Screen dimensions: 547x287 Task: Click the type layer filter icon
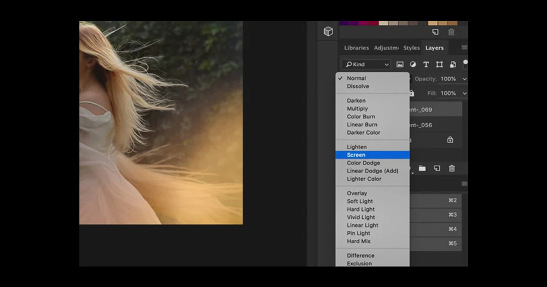pyautogui.click(x=426, y=64)
